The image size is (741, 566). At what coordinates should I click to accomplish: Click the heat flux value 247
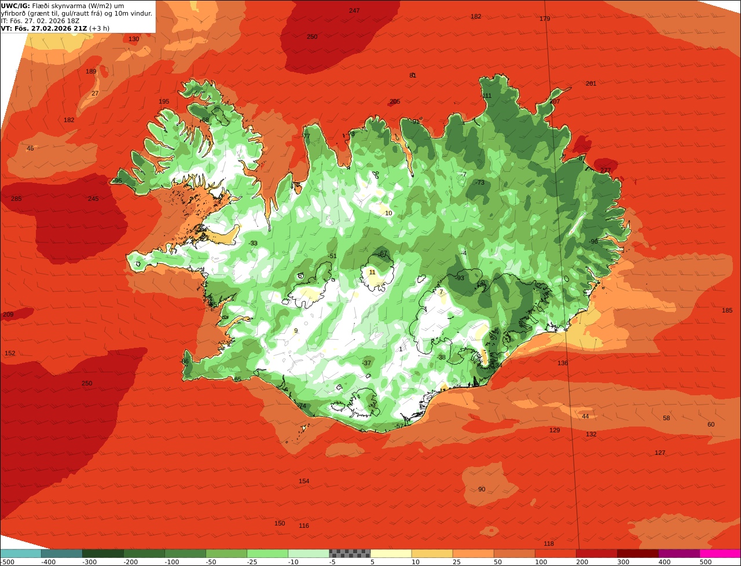pos(354,10)
